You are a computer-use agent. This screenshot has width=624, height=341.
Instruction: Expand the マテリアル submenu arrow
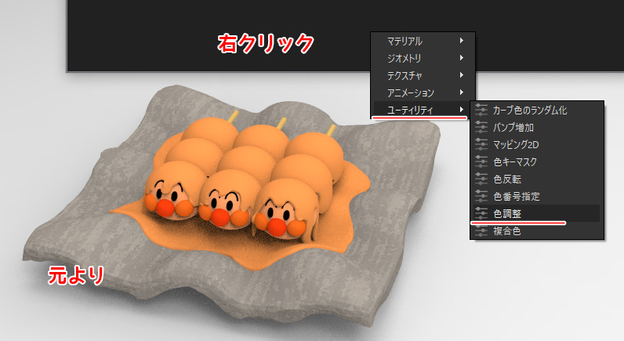point(462,41)
